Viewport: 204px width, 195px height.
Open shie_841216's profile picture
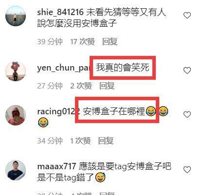(16, 16)
